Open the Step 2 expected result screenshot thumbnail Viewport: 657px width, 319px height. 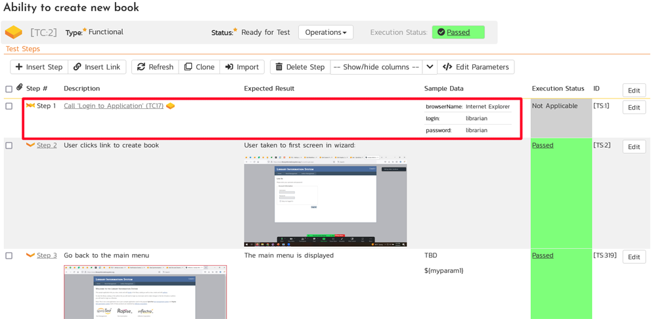[325, 200]
